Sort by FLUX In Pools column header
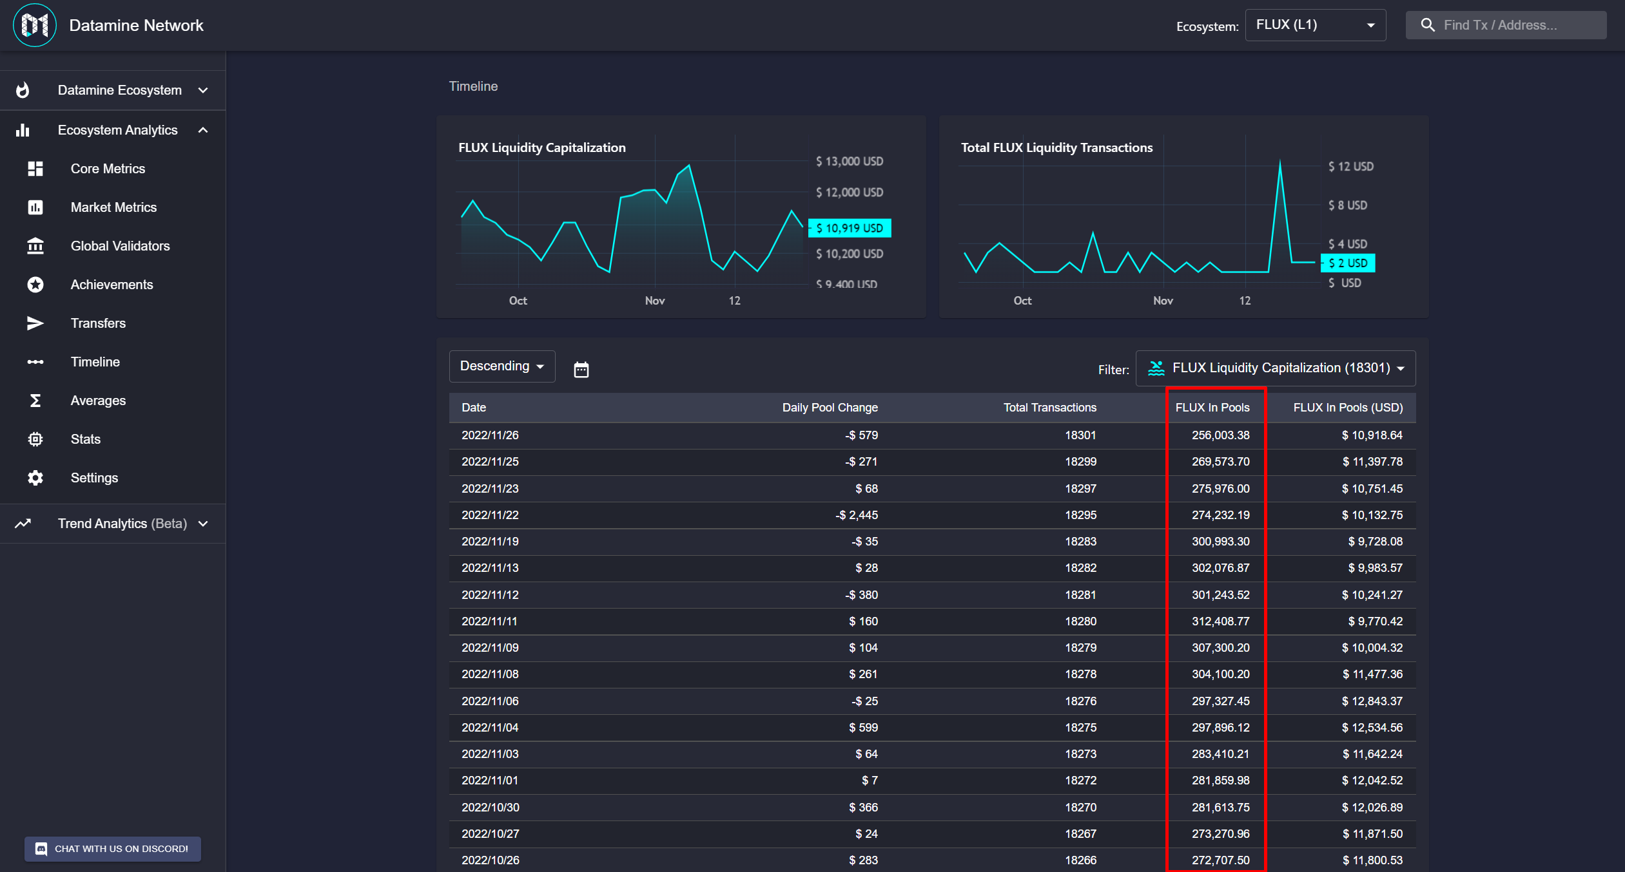Screen dimensions: 1625x872 pos(1212,408)
